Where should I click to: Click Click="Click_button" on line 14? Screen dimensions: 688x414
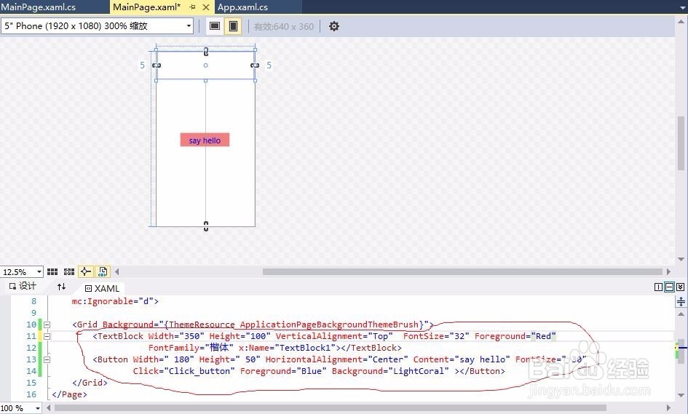click(x=184, y=371)
